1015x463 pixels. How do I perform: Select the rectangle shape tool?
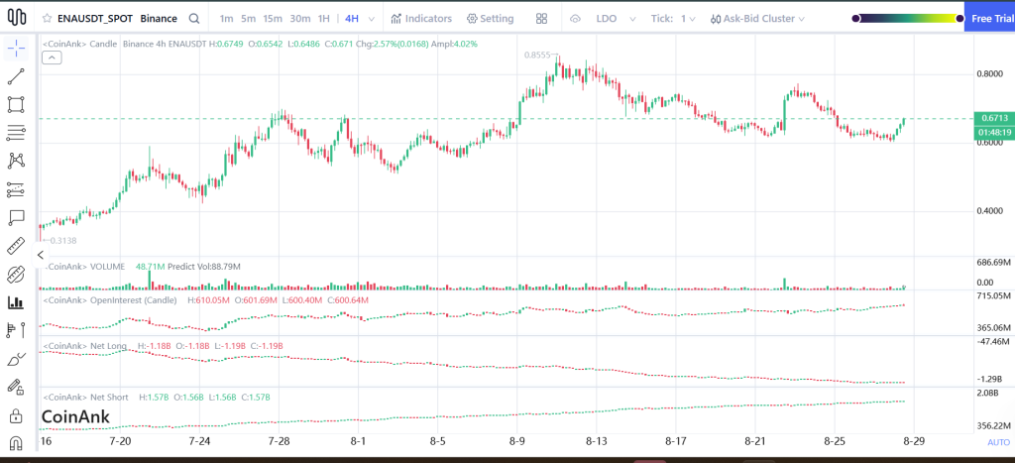(16, 105)
